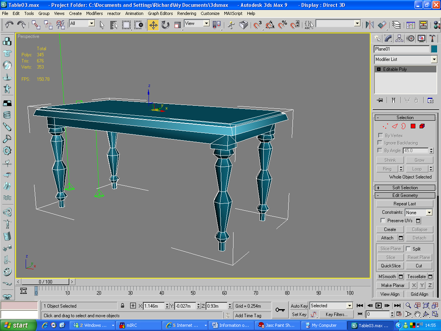Choose Polygon sub-object selection icon
Screen dimensions: 441x331
click(x=413, y=126)
